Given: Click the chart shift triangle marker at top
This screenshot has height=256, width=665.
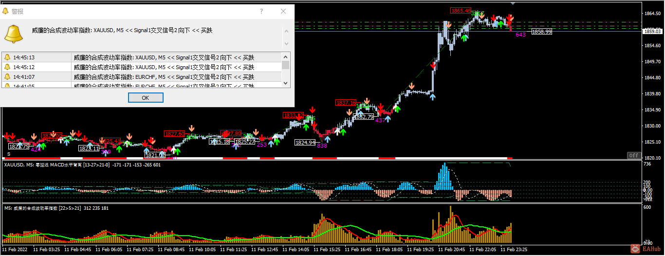Looking at the screenshot, I should [x=512, y=3].
